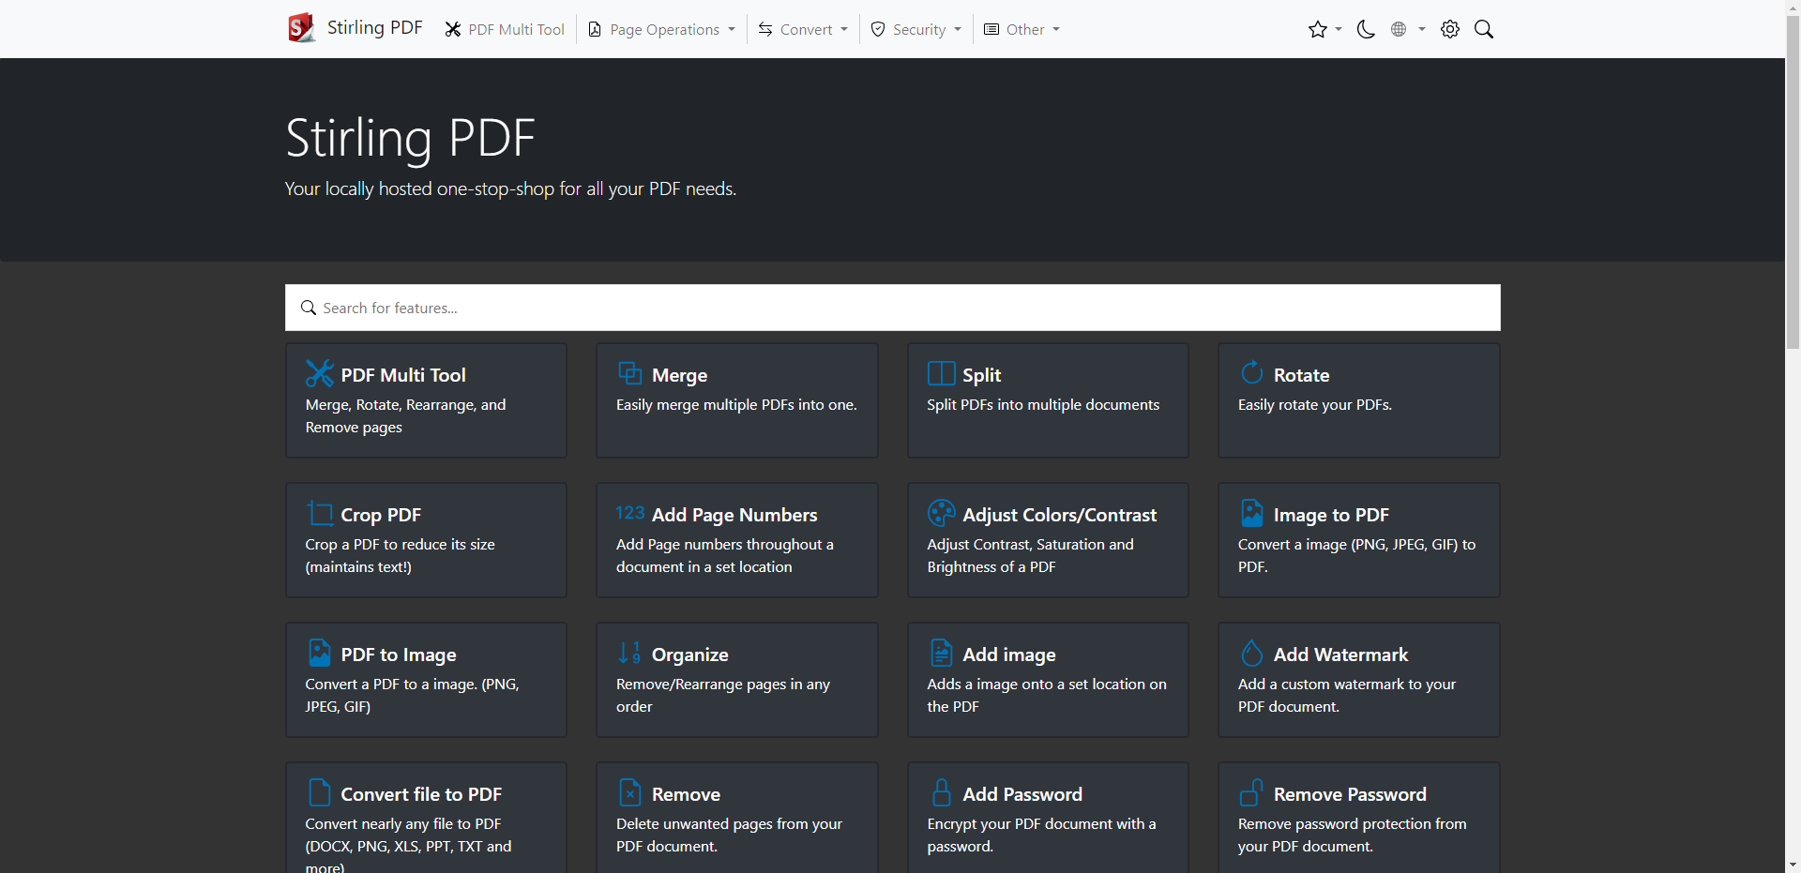Open the Image to PDF title link
1801x873 pixels.
coord(1331,515)
